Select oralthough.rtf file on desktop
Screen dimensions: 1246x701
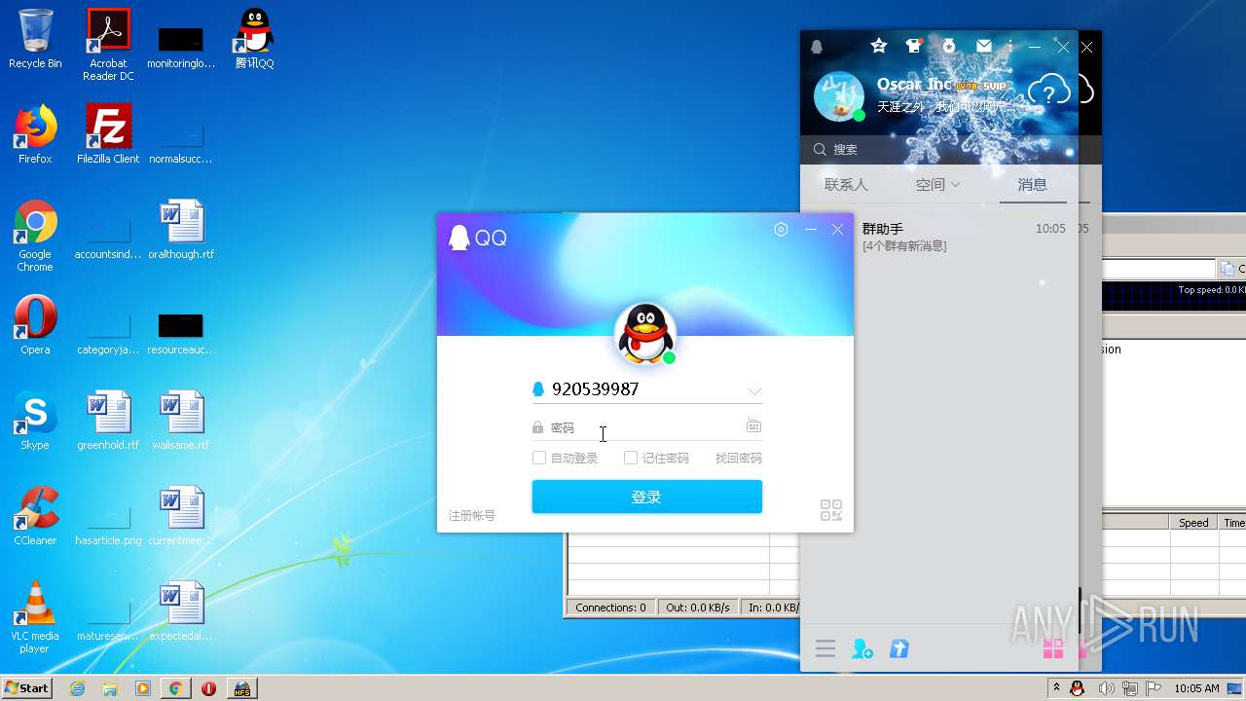[181, 230]
